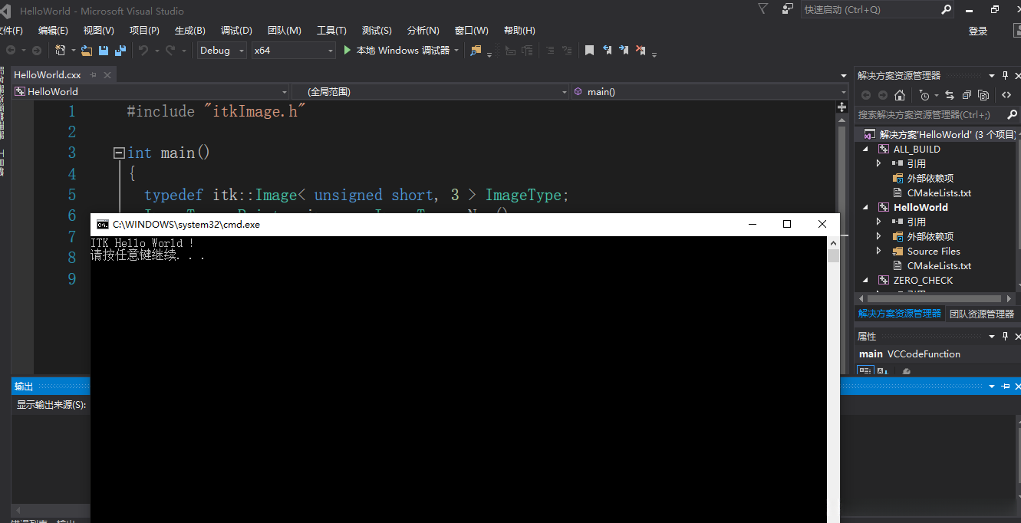The width and height of the screenshot is (1021, 523).
Task: Open the 工具(T) menu
Action: pos(331,31)
